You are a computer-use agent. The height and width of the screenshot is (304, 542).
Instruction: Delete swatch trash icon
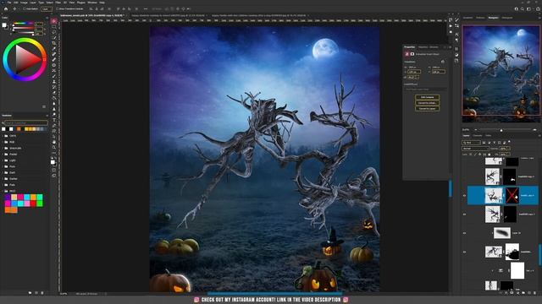[42, 293]
